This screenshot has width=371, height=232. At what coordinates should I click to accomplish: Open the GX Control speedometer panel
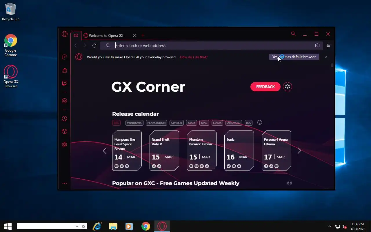tap(65, 57)
